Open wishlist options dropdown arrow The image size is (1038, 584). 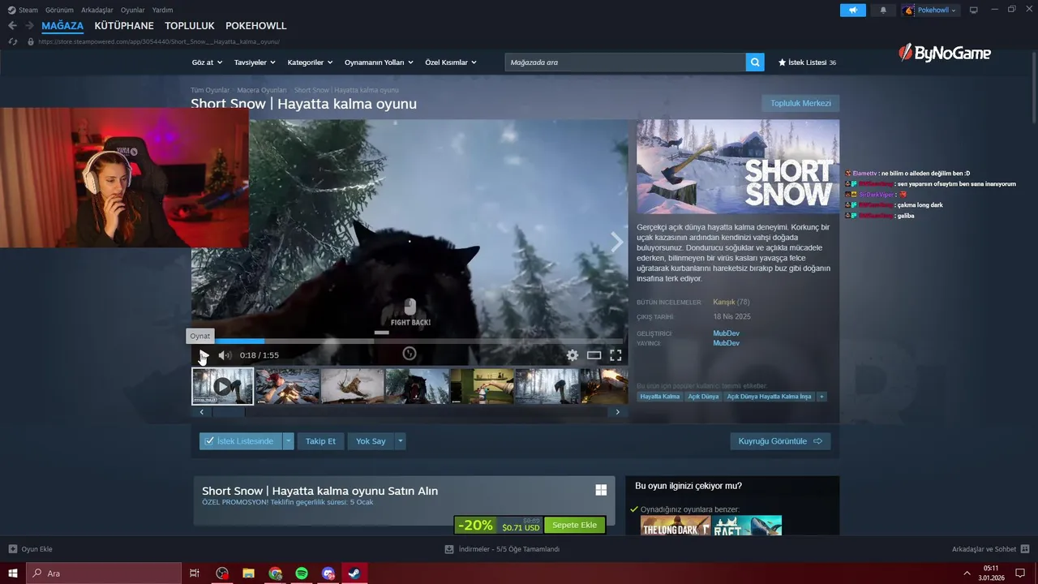point(288,441)
